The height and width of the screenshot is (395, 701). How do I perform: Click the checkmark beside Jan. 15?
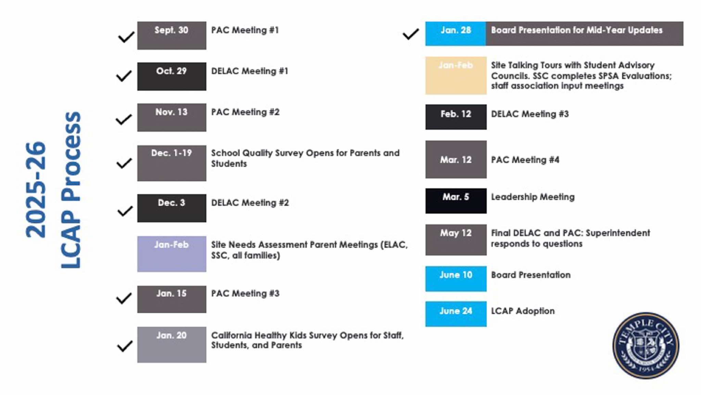tap(124, 298)
